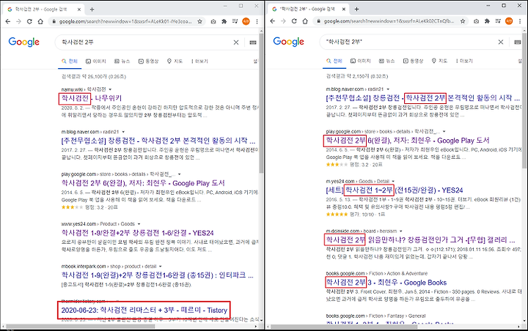Open Chrome menu dots in left window

[x=257, y=21]
